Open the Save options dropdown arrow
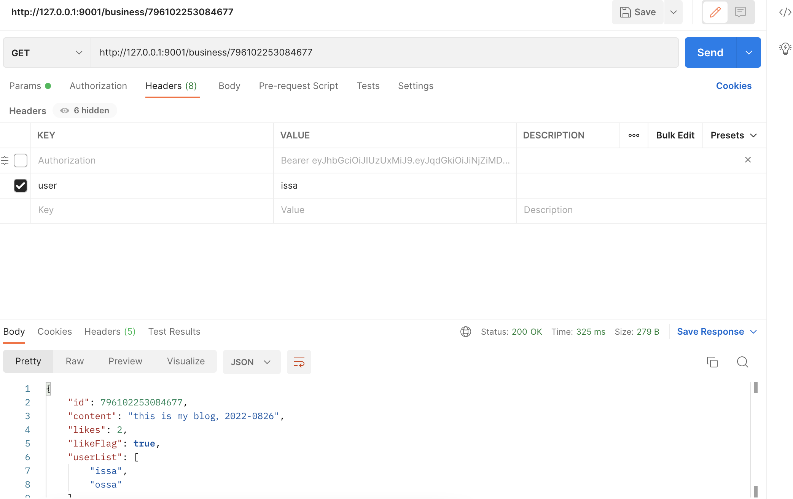The height and width of the screenshot is (499, 793). (x=674, y=12)
